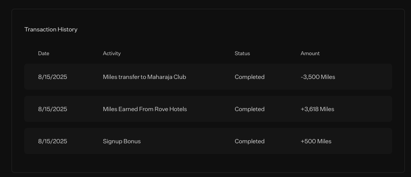411x177 pixels.
Task: Click the Amount column header
Action: tap(310, 54)
